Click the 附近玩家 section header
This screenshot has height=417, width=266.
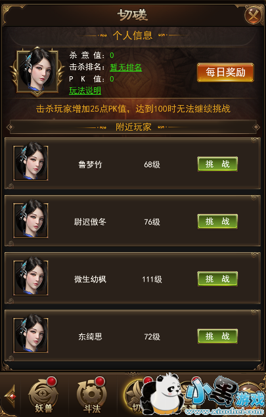pyautogui.click(x=133, y=127)
